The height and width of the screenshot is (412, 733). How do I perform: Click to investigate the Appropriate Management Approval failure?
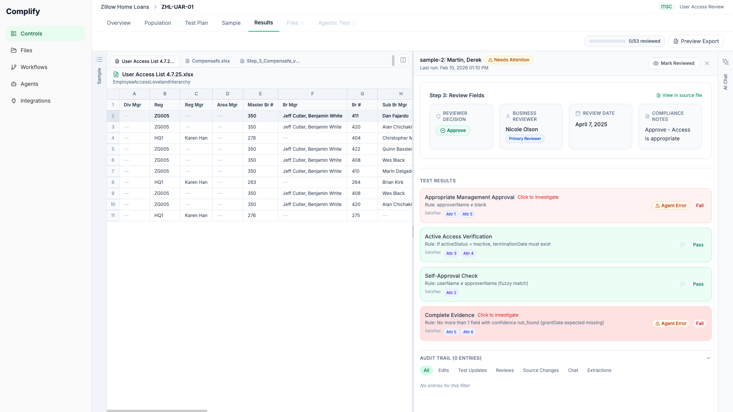coord(538,197)
